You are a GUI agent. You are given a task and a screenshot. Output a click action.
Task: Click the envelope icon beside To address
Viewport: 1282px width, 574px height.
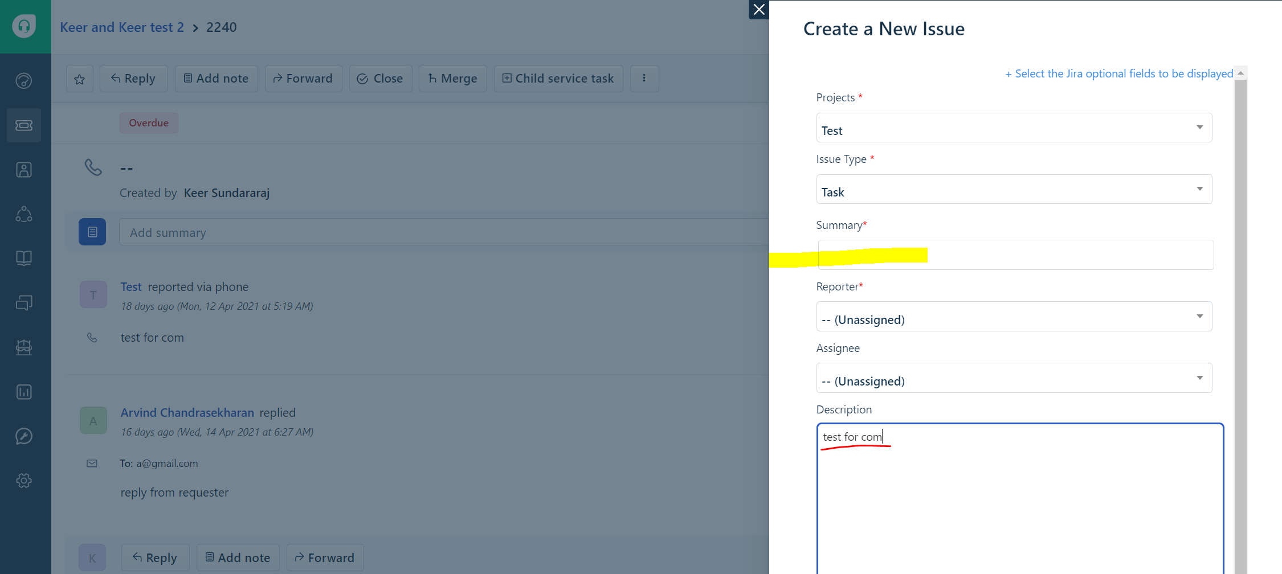click(92, 464)
